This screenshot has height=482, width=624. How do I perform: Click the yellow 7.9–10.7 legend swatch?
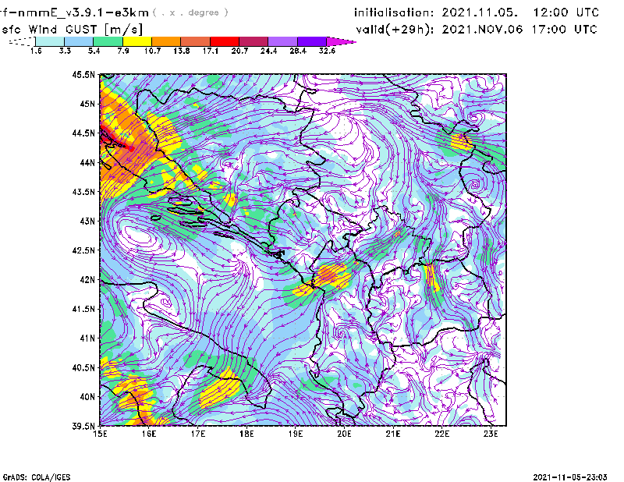point(137,41)
